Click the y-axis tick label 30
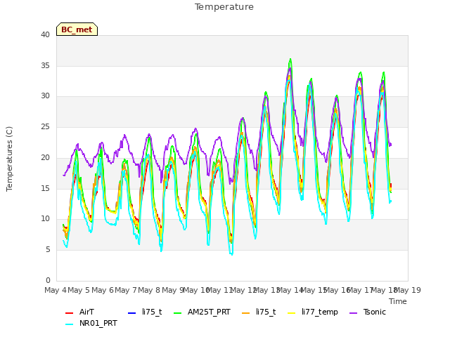450x337 pixels. click(45, 96)
